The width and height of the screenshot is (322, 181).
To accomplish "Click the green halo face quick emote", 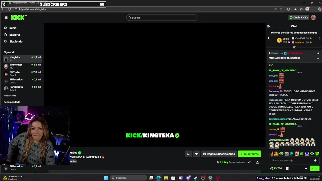I will click(317, 153).
